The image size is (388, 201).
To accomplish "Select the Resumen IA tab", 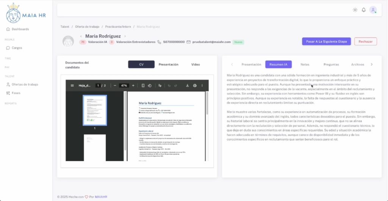I will [x=278, y=64].
